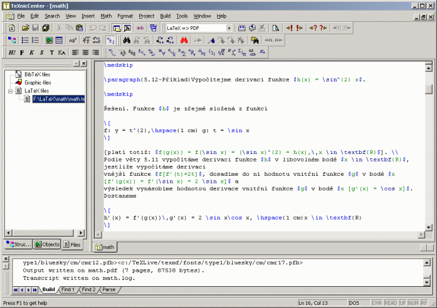Viewport: 437px width, 308px height.
Task: Apply small caps KA formatting
Action: pos(62,52)
